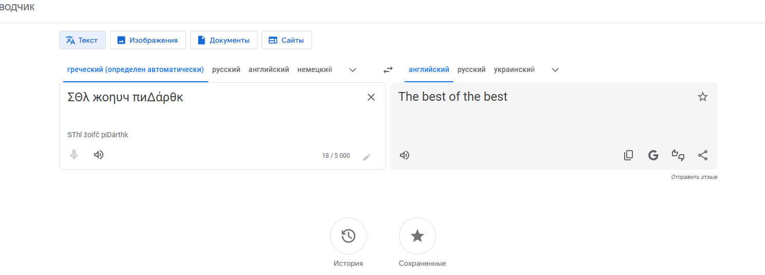The image size is (765, 275).
Task: Select украинский as target language
Action: pyautogui.click(x=514, y=69)
